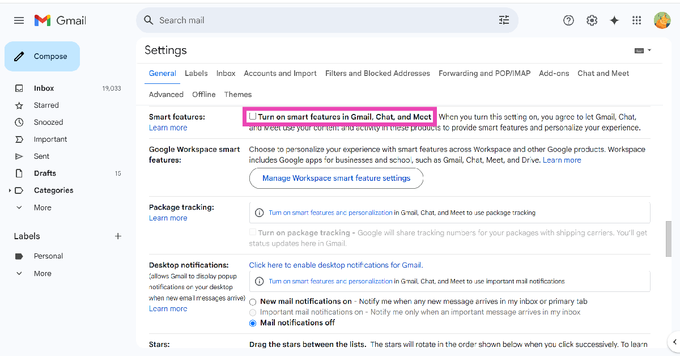Screen dimensions: 680x356
Task: Select Important mail notifications on radio
Action: coord(253,312)
